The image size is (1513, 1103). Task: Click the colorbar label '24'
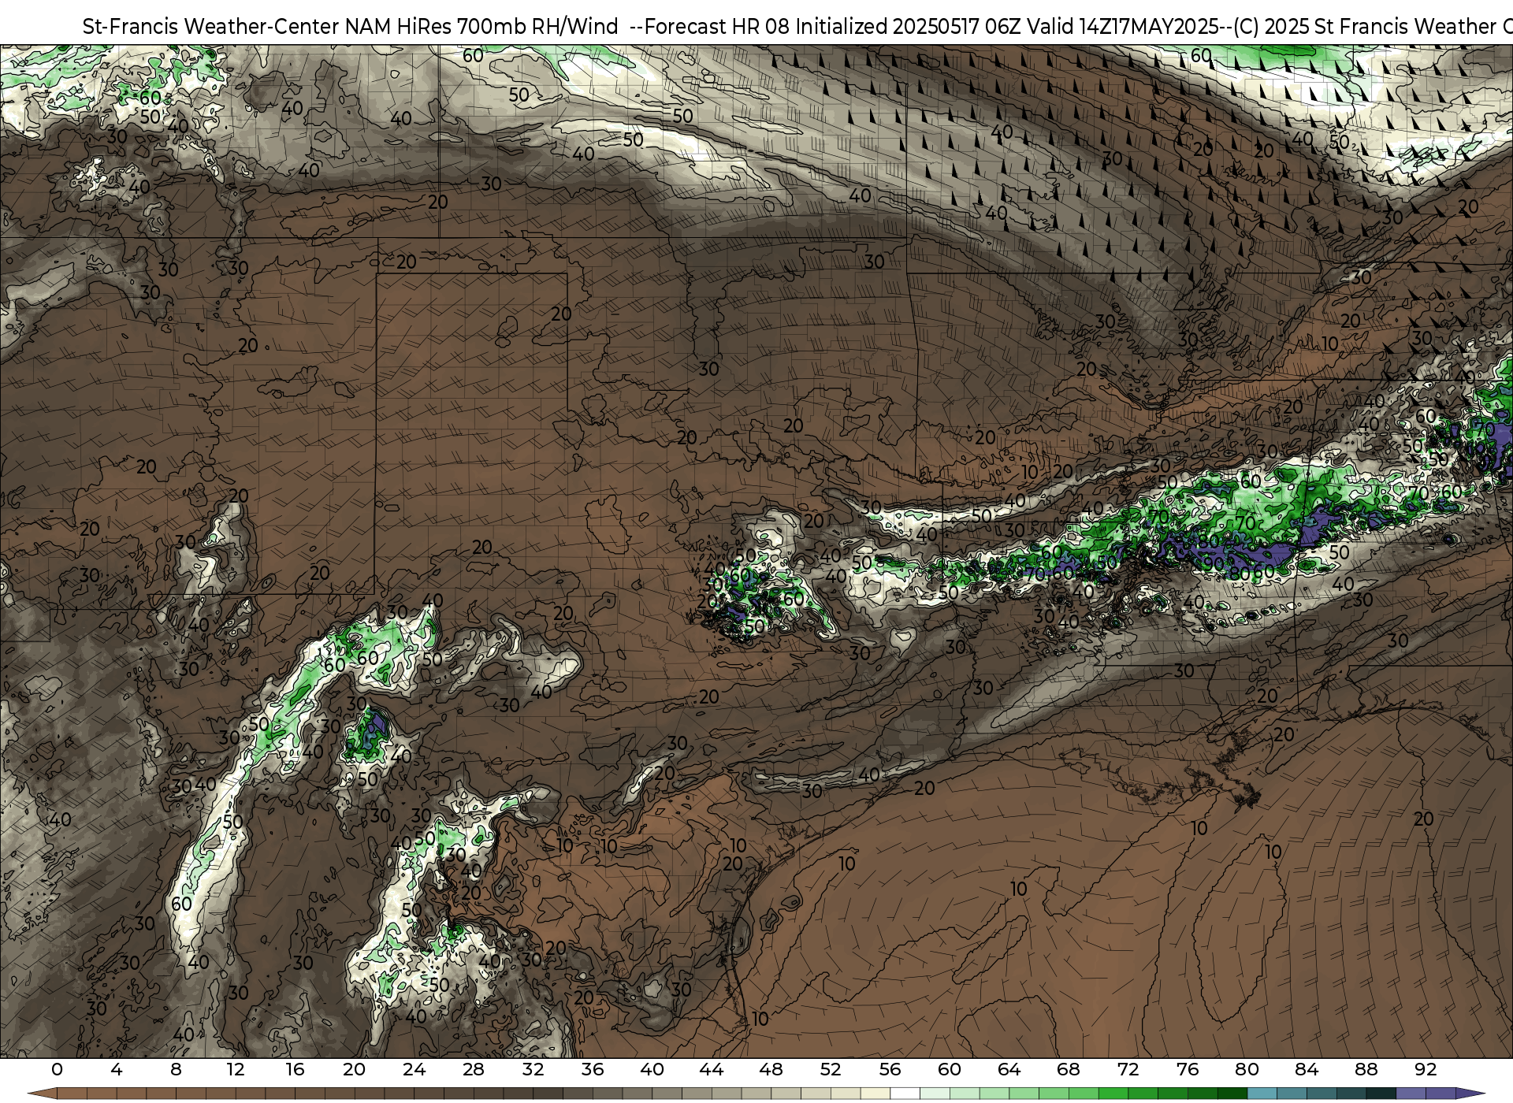414,1070
